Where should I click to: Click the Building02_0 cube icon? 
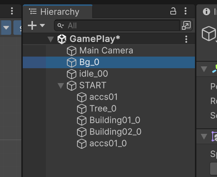point(82,132)
